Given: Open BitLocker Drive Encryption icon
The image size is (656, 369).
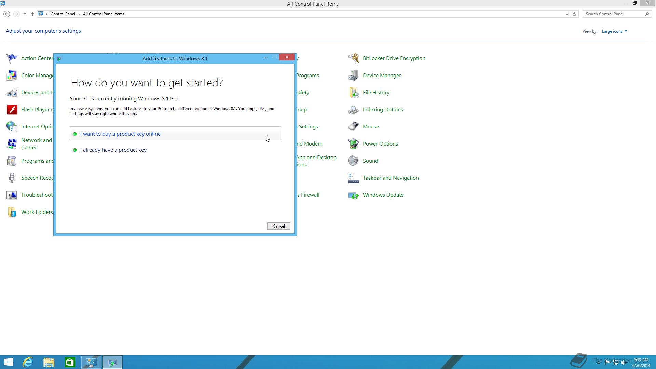Looking at the screenshot, I should [354, 58].
